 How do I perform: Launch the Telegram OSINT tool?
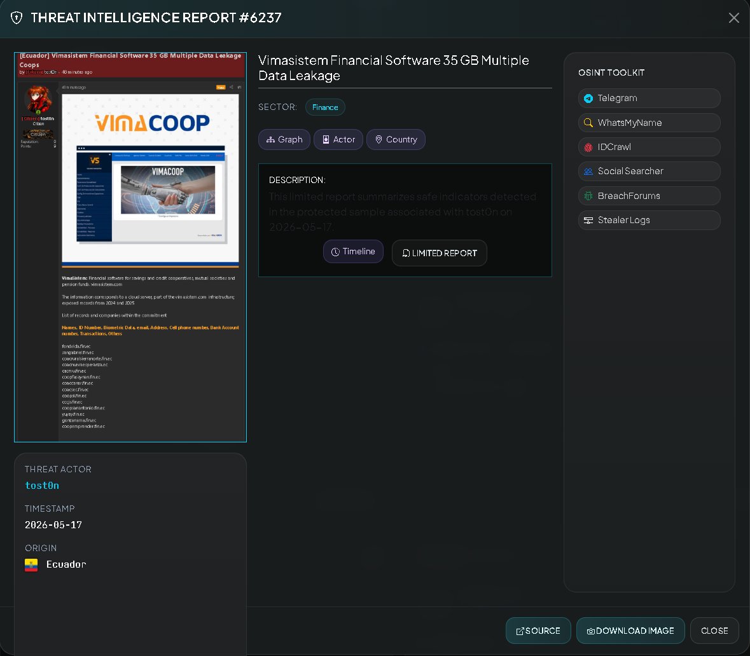649,98
